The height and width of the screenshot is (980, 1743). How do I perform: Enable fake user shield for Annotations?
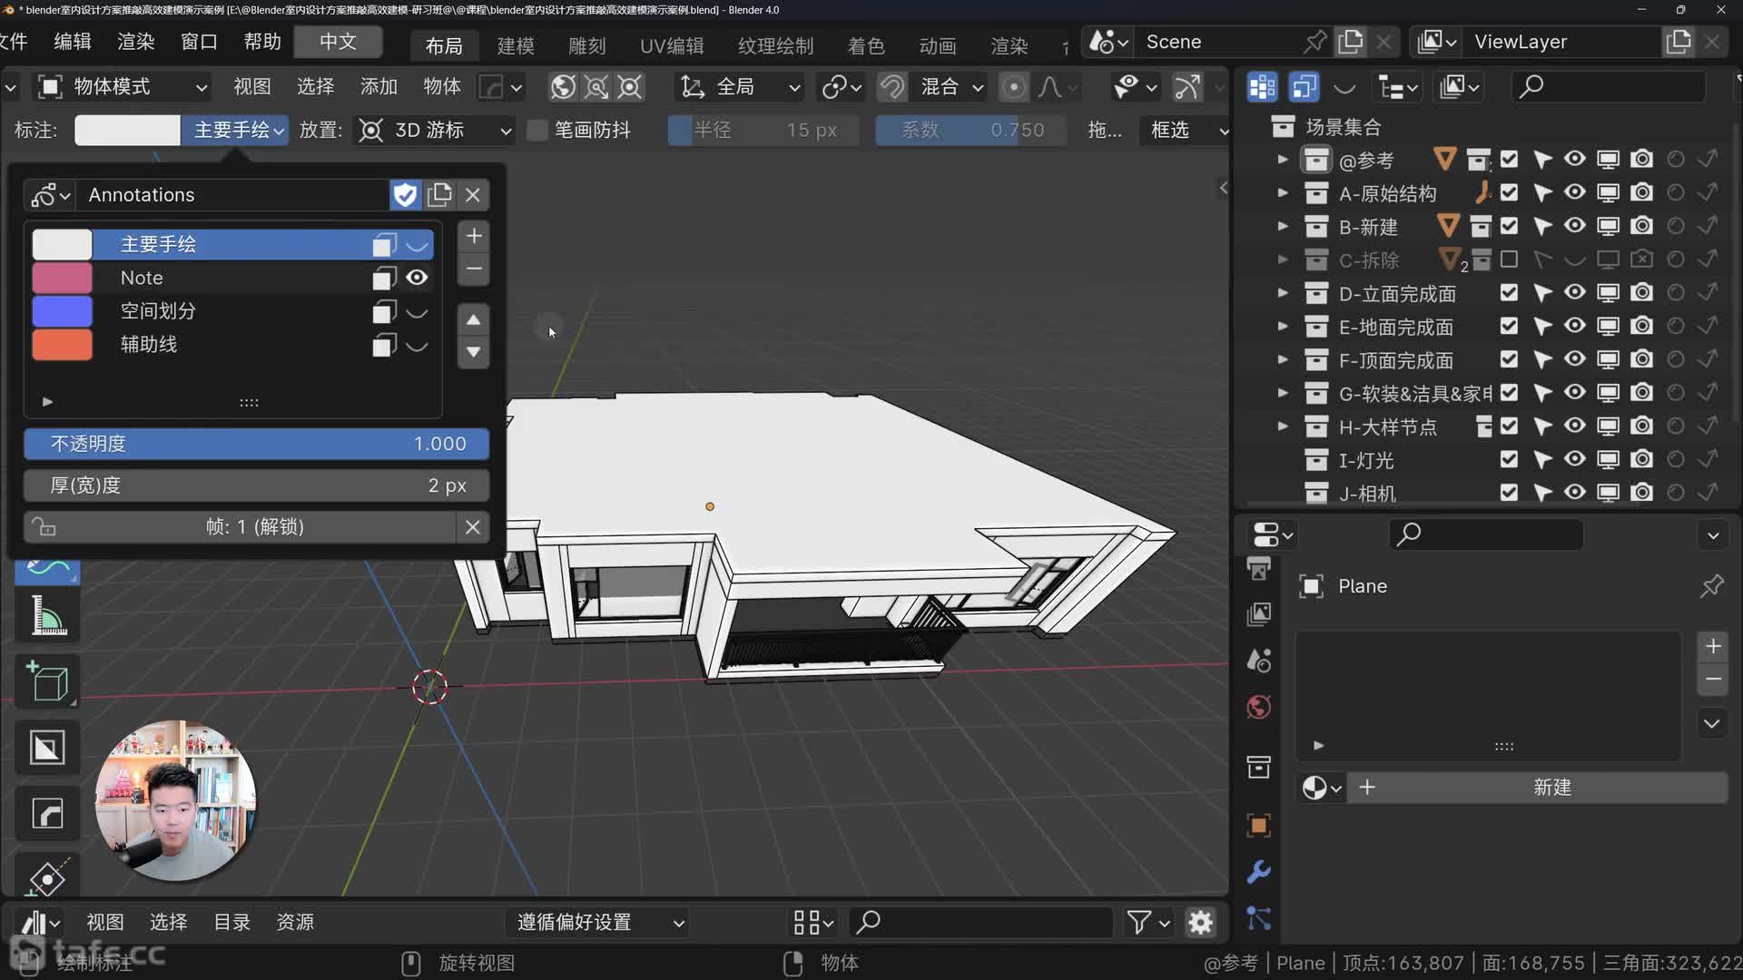click(405, 194)
